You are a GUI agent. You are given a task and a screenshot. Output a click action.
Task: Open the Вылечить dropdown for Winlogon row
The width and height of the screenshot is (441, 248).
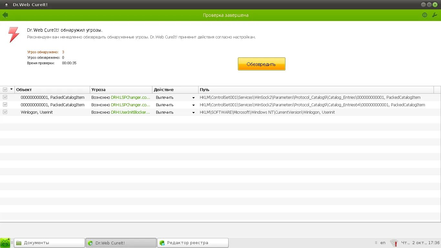pyautogui.click(x=193, y=112)
